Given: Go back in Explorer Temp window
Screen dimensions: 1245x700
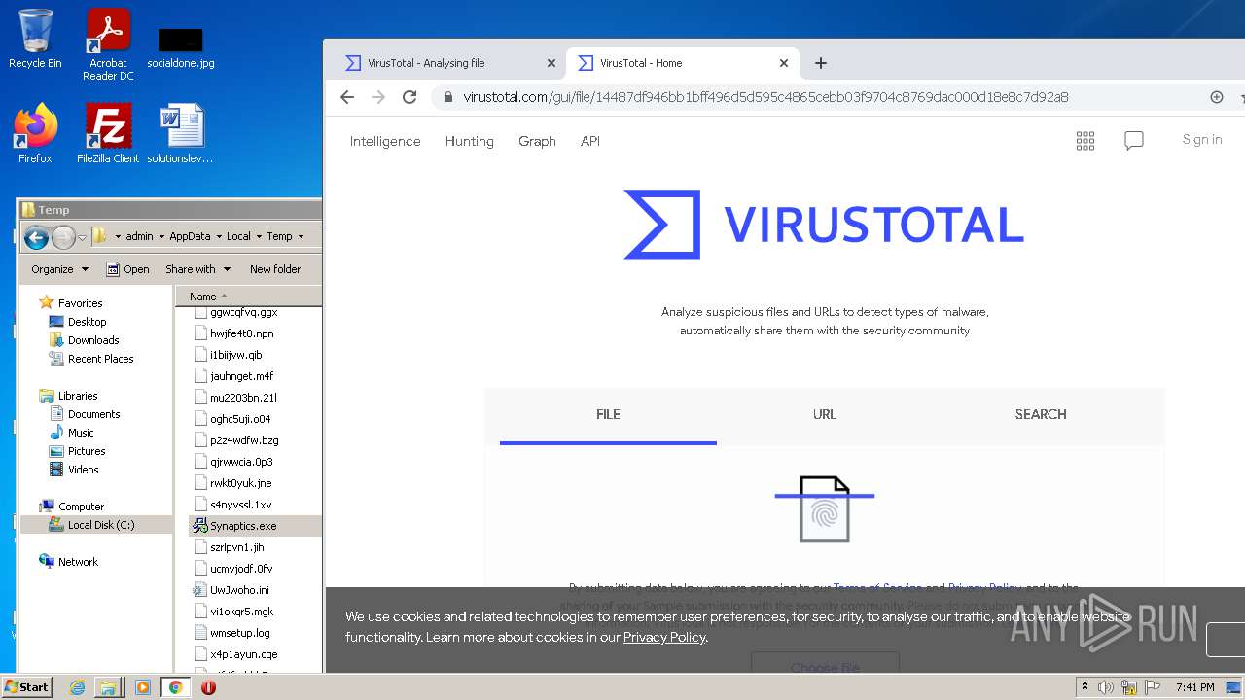Looking at the screenshot, I should tap(36, 237).
